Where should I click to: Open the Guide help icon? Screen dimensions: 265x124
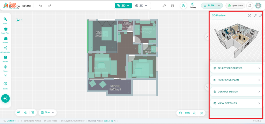click(5, 85)
